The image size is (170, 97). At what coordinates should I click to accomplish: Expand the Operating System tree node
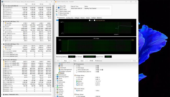tap(56, 77)
